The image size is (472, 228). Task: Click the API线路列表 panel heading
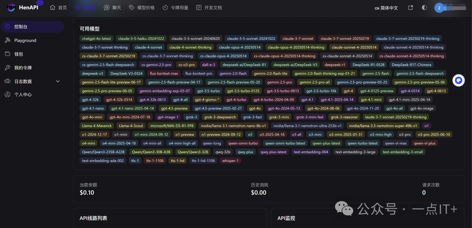click(94, 218)
